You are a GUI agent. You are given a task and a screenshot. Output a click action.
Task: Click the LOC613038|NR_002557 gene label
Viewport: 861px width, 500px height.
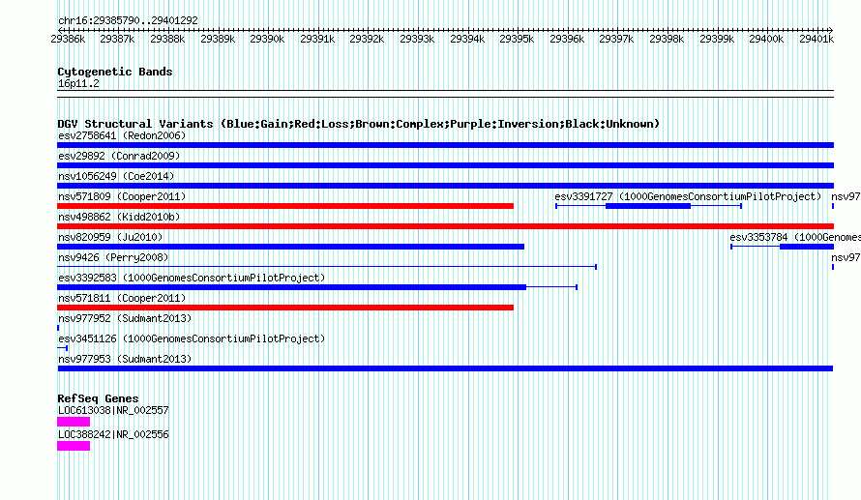coord(113,410)
